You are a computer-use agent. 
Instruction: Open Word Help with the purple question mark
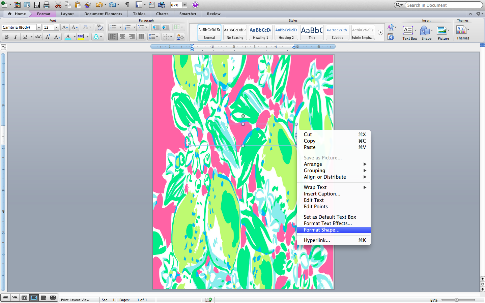point(195,5)
